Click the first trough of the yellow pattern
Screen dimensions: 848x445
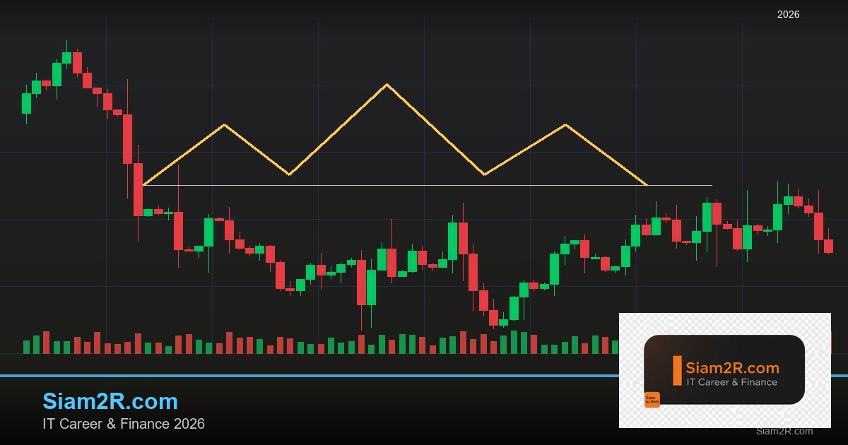click(x=289, y=174)
